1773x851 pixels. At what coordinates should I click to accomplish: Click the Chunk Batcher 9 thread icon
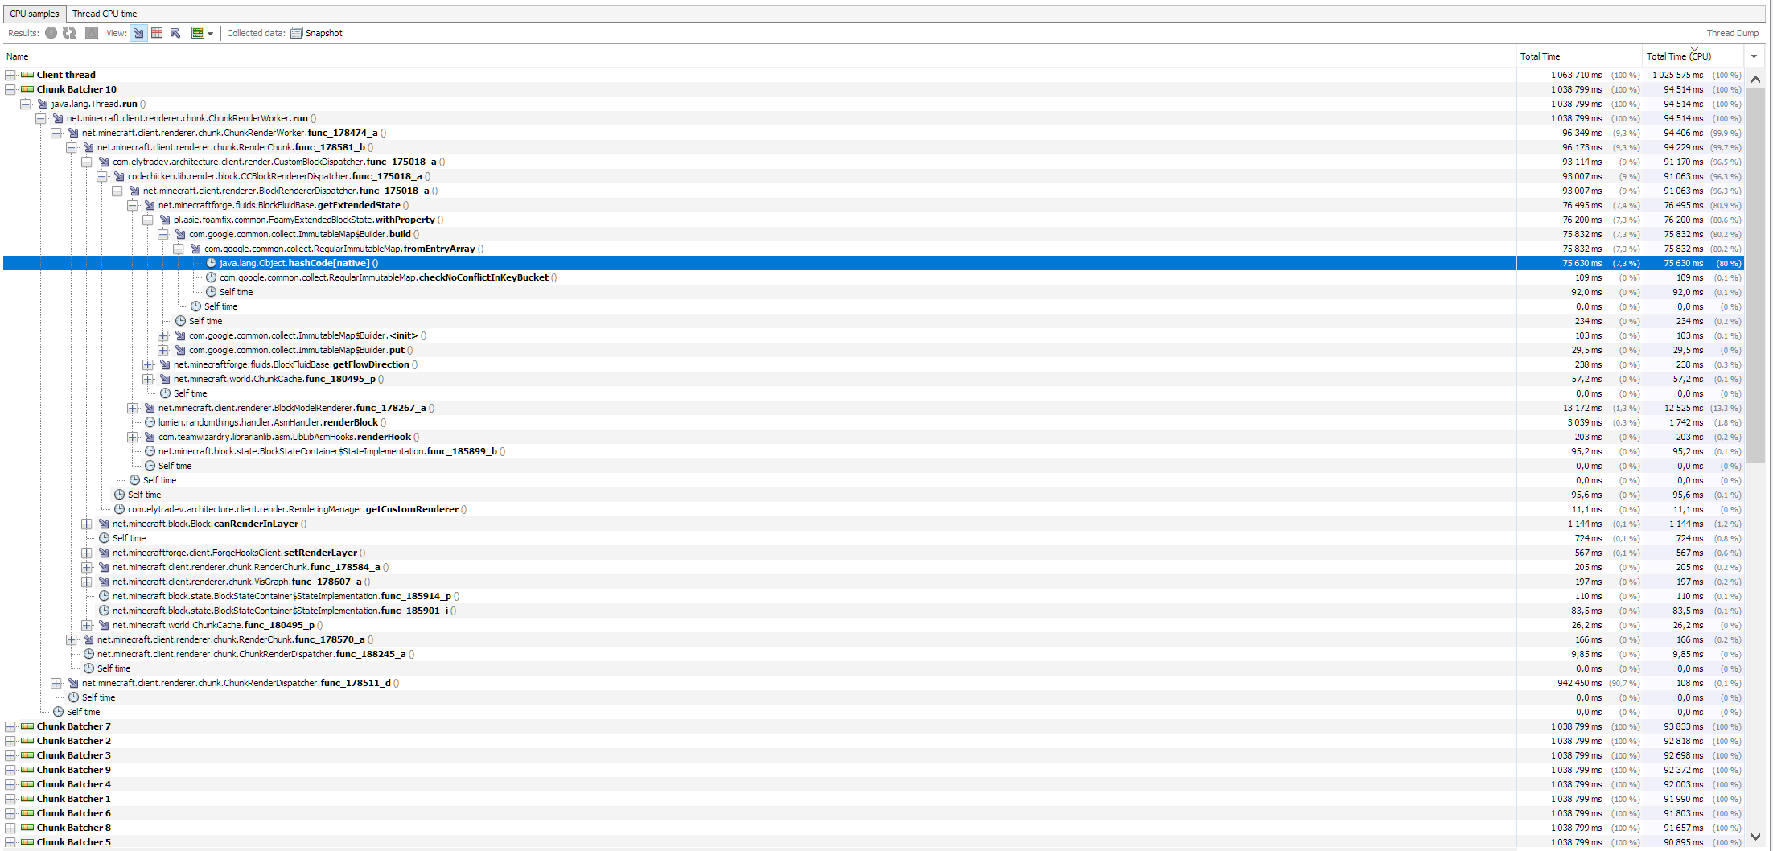(x=27, y=770)
